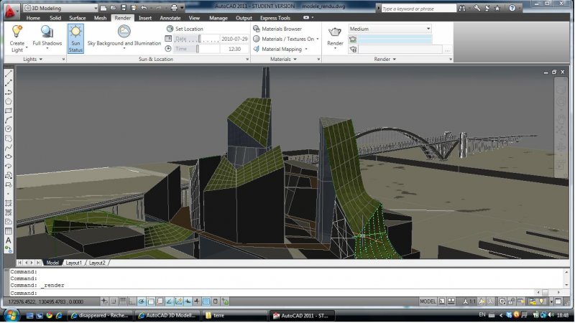This screenshot has width=575, height=323.
Task: Toggle MODEL space button in status bar
Action: tap(428, 301)
